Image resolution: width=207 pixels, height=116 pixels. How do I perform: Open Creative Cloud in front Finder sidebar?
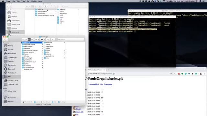(x=13, y=81)
